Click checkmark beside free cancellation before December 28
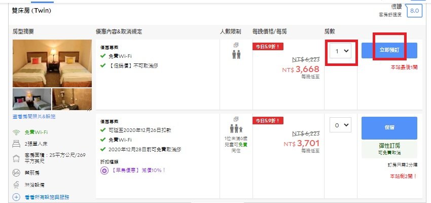431x203 pixels. coord(103,149)
